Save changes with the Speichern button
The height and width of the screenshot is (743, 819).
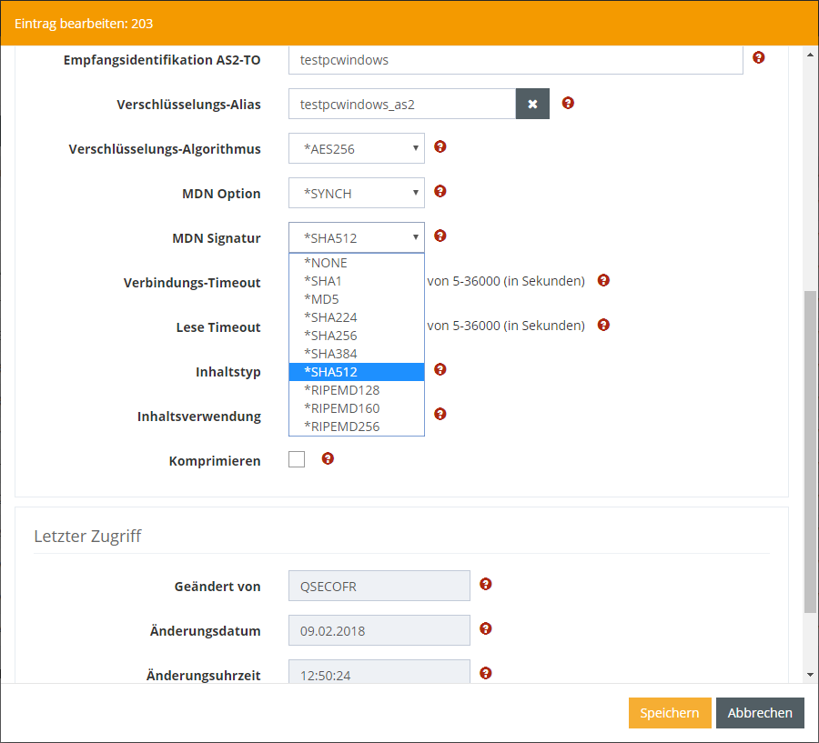[669, 713]
